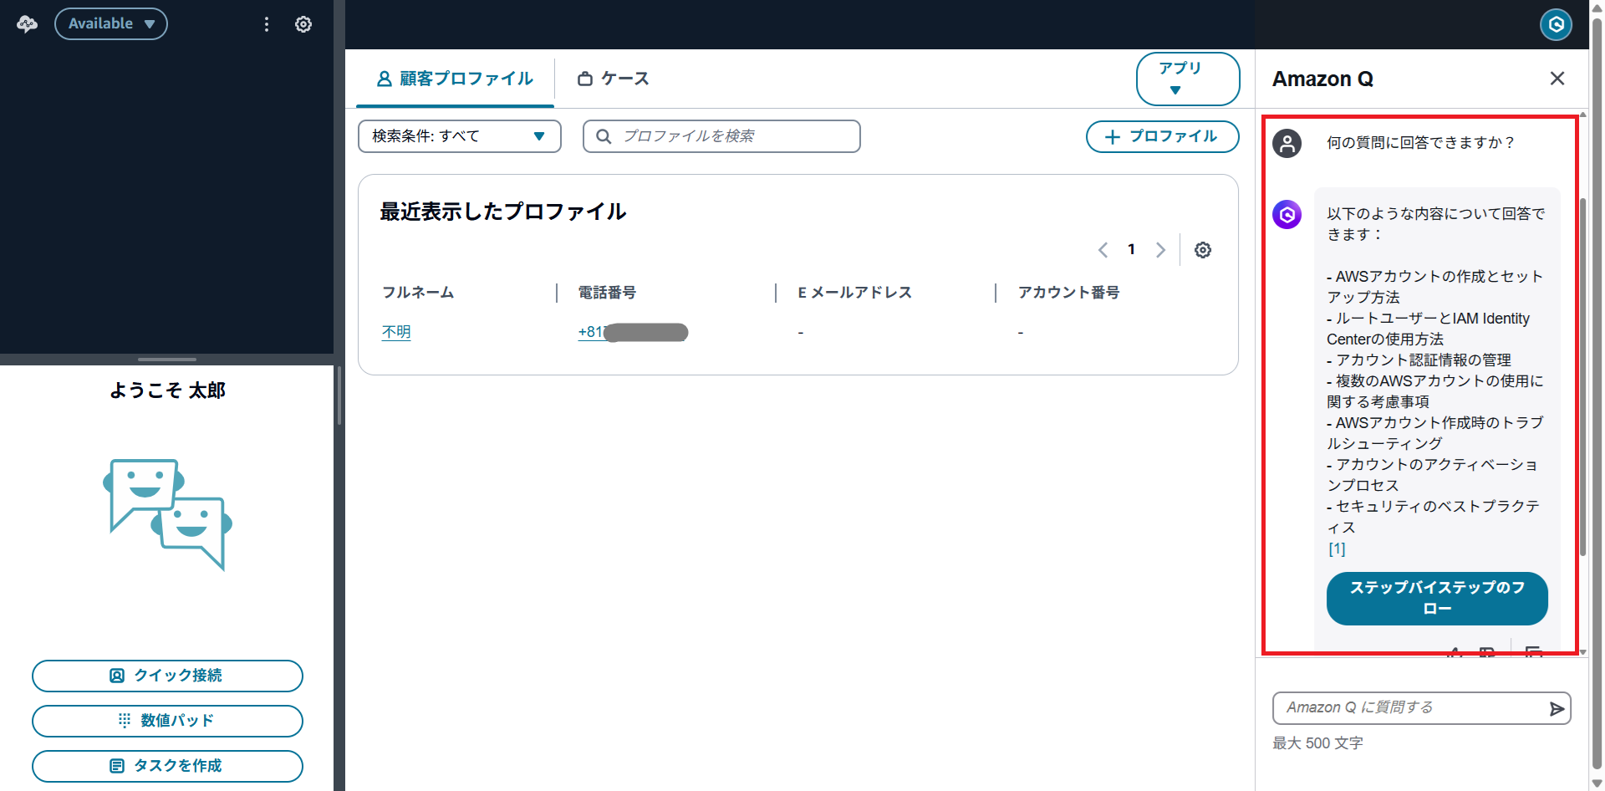Click the プロファイルを検索 search field
Screen dimensions: 1605x791
pyautogui.click(x=722, y=136)
